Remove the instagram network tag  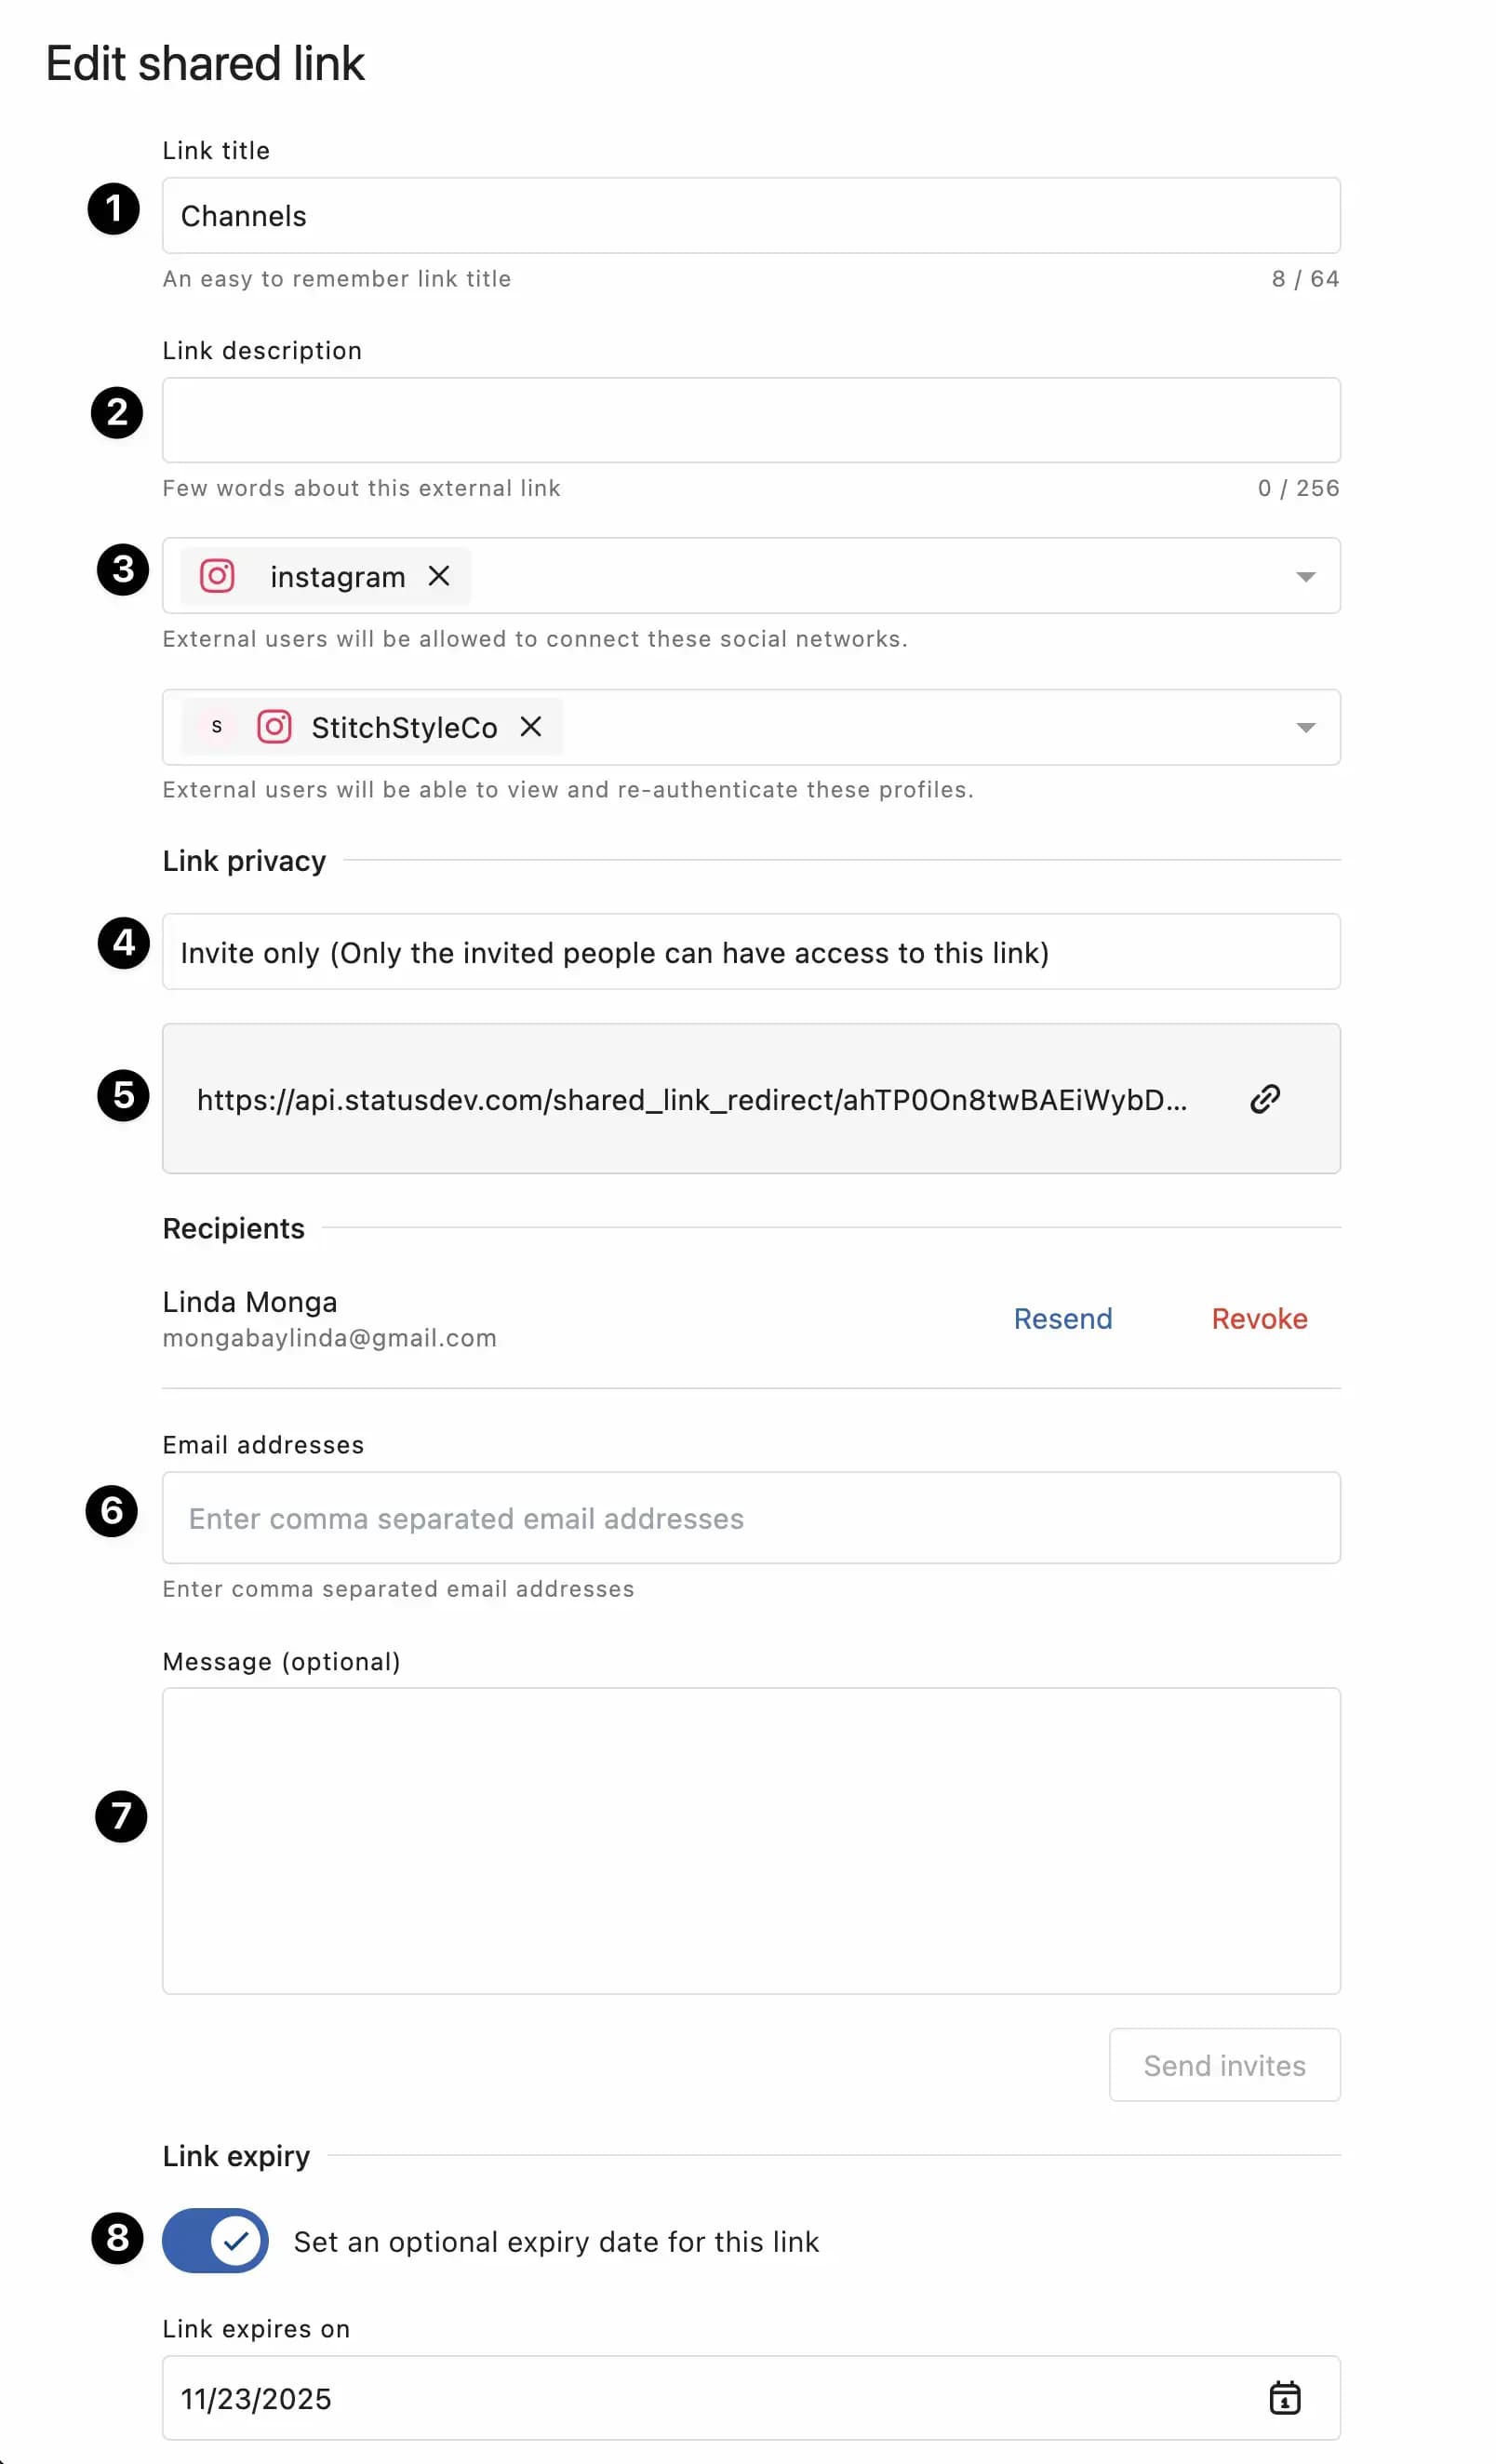pyautogui.click(x=438, y=576)
